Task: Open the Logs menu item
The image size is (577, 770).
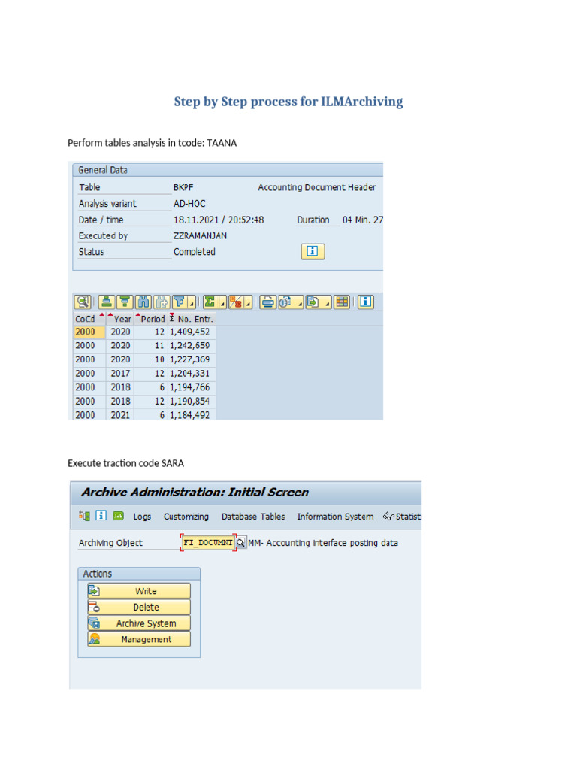Action: (x=142, y=517)
